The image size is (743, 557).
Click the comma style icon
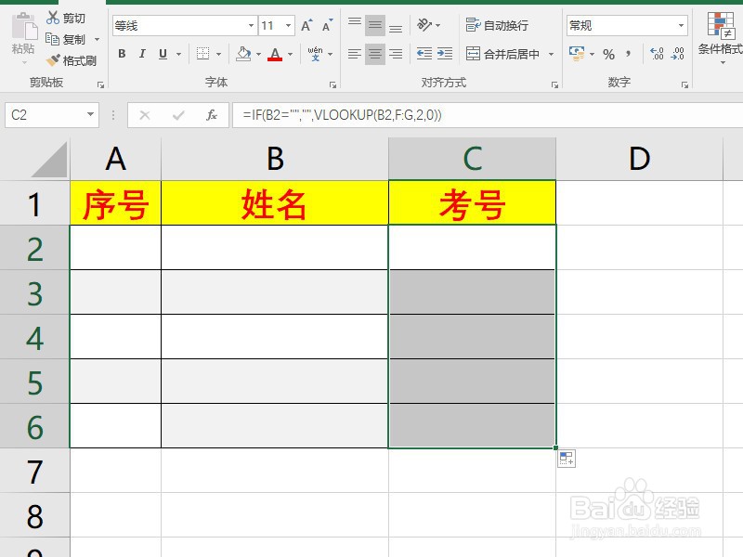pos(628,53)
